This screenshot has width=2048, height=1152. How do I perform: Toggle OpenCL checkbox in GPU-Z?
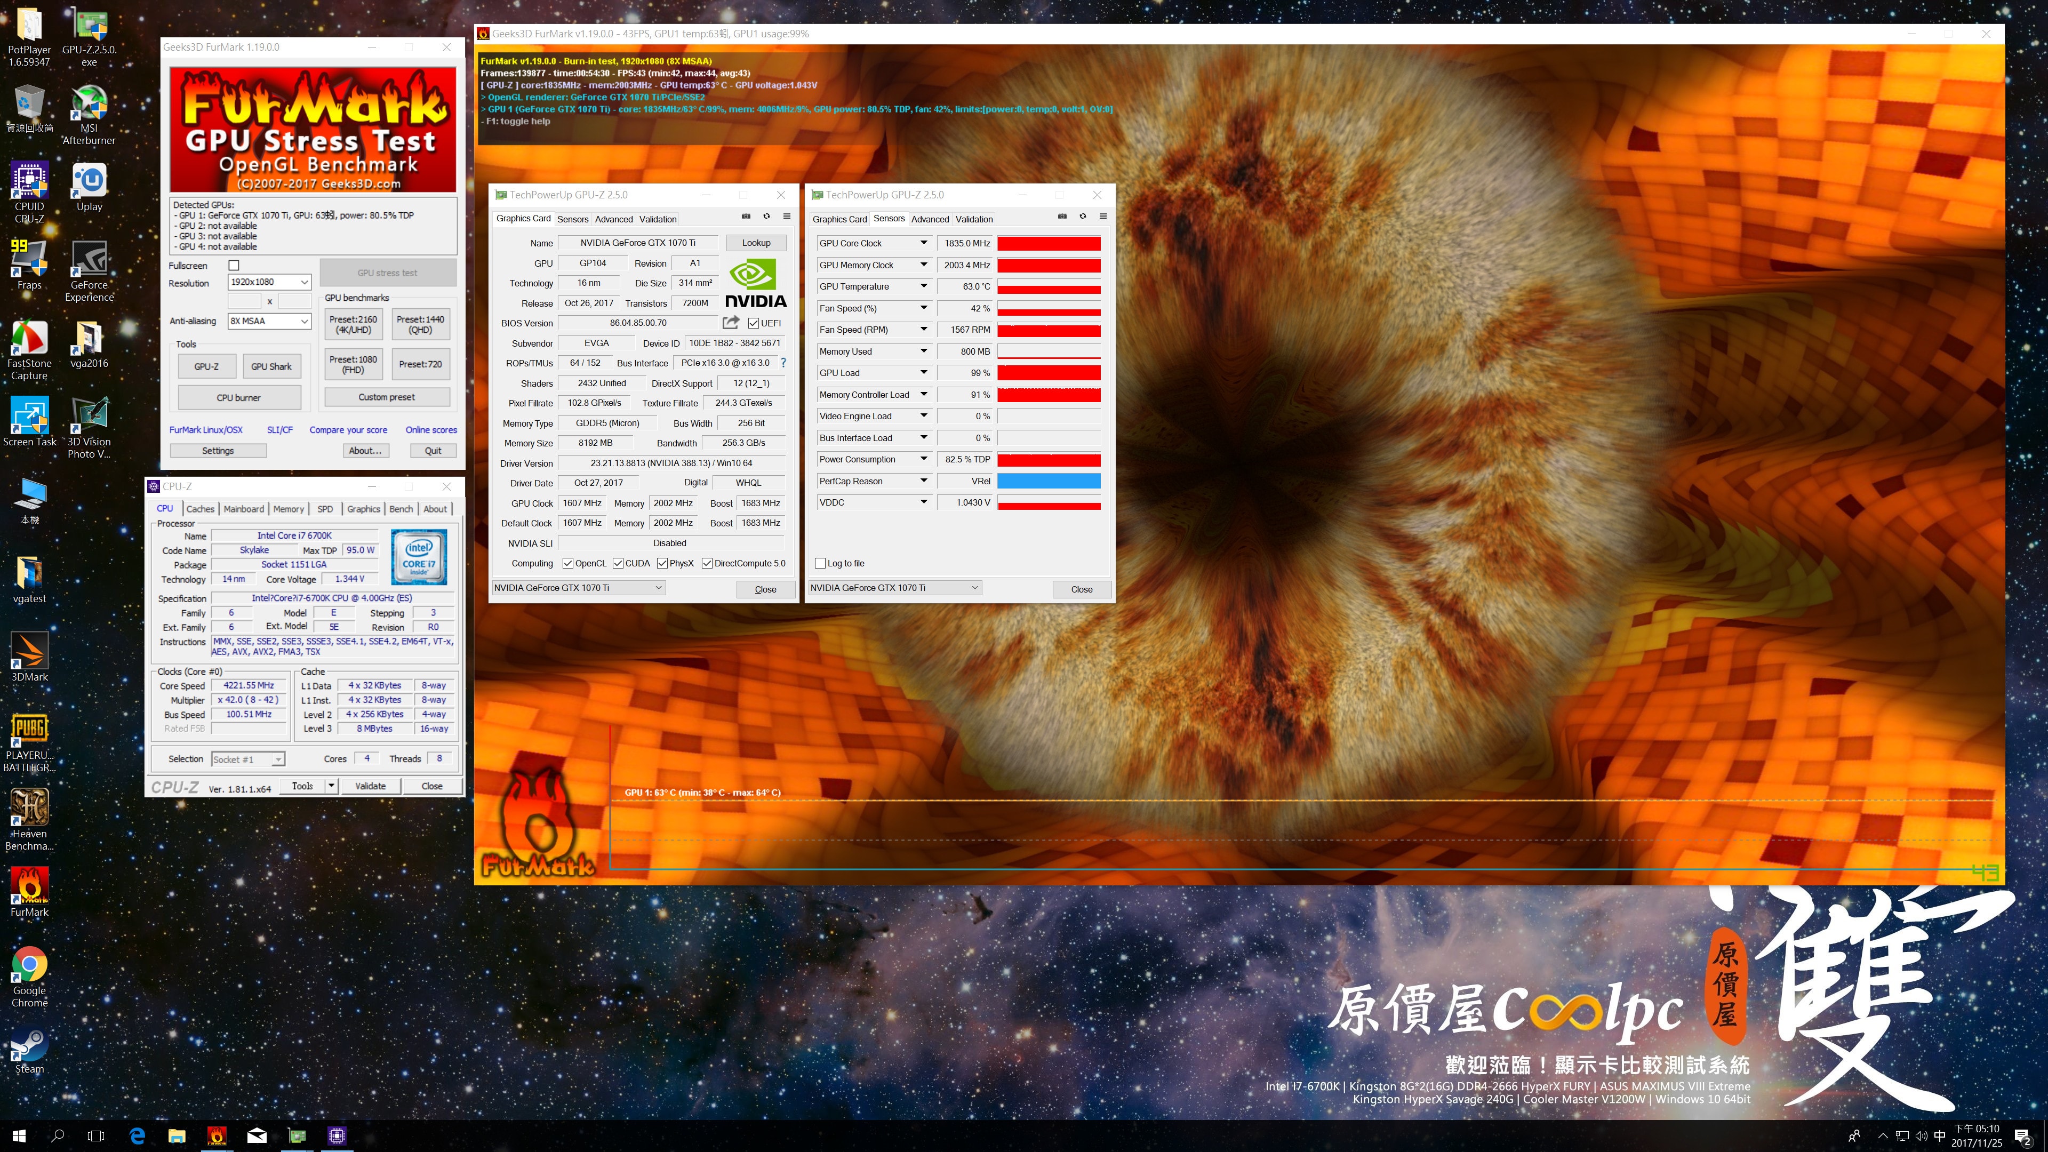[x=567, y=564]
